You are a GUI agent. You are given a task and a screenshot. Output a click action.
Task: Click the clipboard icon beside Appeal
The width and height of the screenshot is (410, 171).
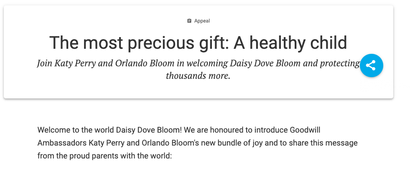click(x=189, y=21)
